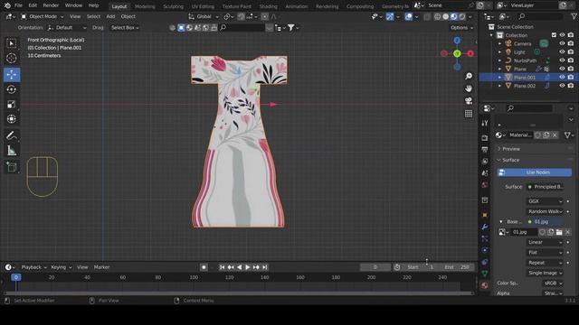Screen dimensions: 579x325
Task: Activate the Transform tool
Action: 12,119
